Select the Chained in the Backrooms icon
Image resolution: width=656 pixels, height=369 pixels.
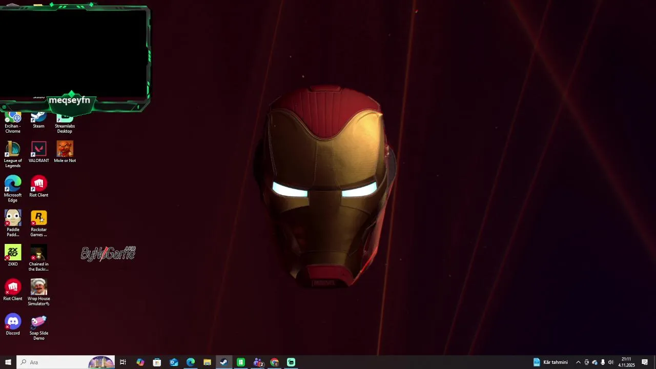38,258
